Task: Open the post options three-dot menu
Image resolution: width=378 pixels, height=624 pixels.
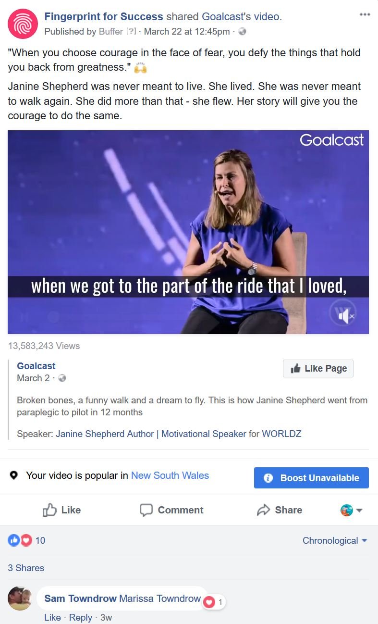Action: coord(365,14)
